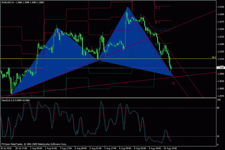This screenshot has width=225, height=150.
Task: Click the 1.3185 price axis value
Action: point(221,44)
